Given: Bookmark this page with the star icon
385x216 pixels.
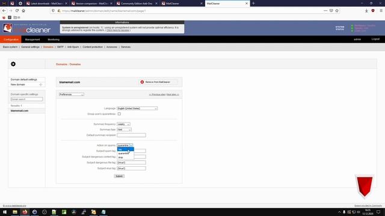Looking at the screenshot, I should coord(337,11).
